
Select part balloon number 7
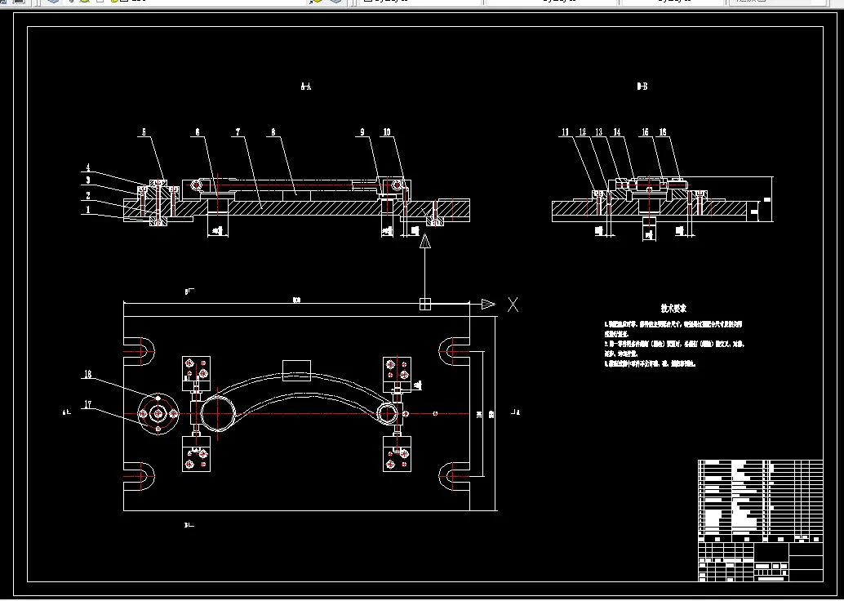click(238, 132)
